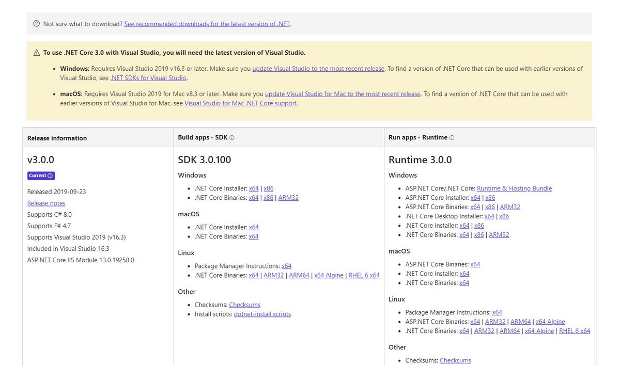
Task: Download Runtime Windows ASP.NET Core Binaries ARM32
Action: 510,207
